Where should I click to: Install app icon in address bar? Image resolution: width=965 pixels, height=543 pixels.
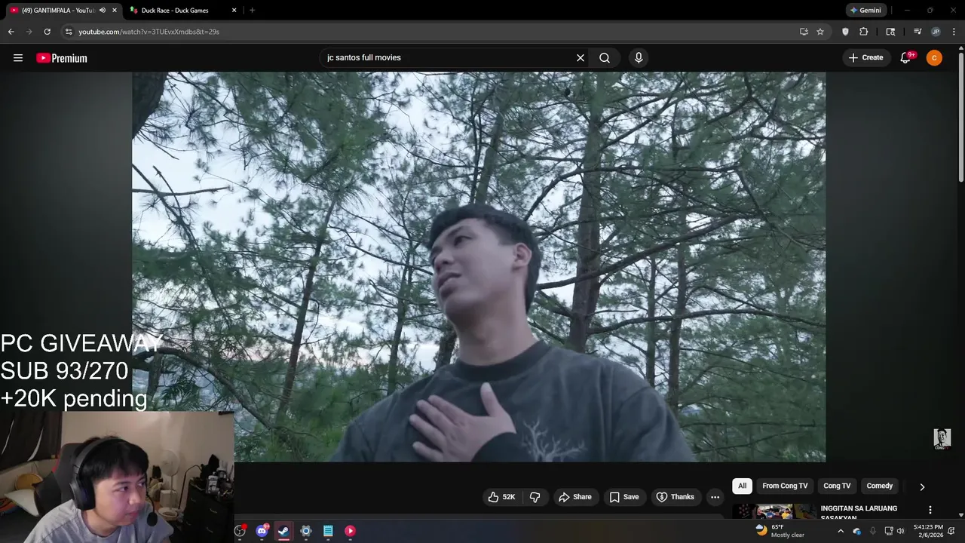[x=804, y=32]
